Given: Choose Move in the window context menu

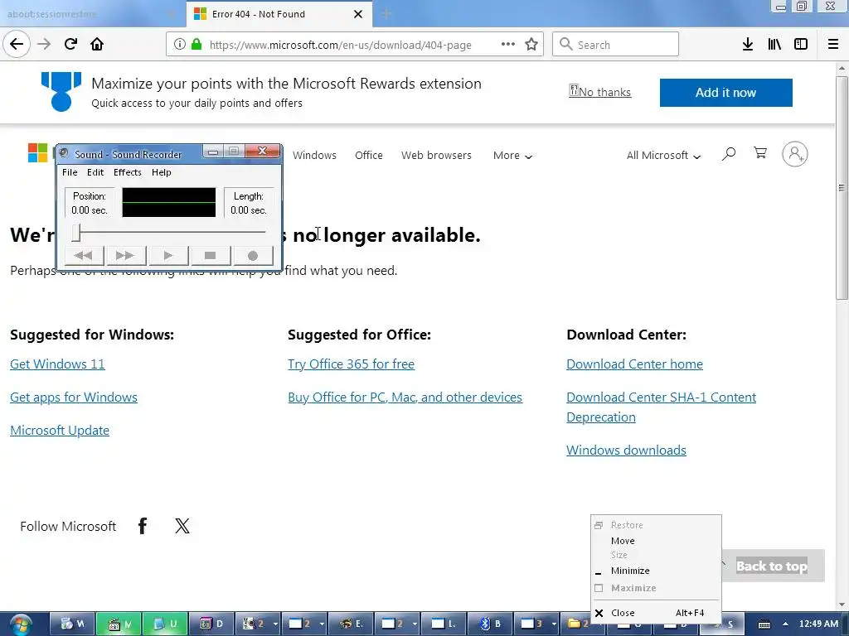Looking at the screenshot, I should tap(656, 540).
